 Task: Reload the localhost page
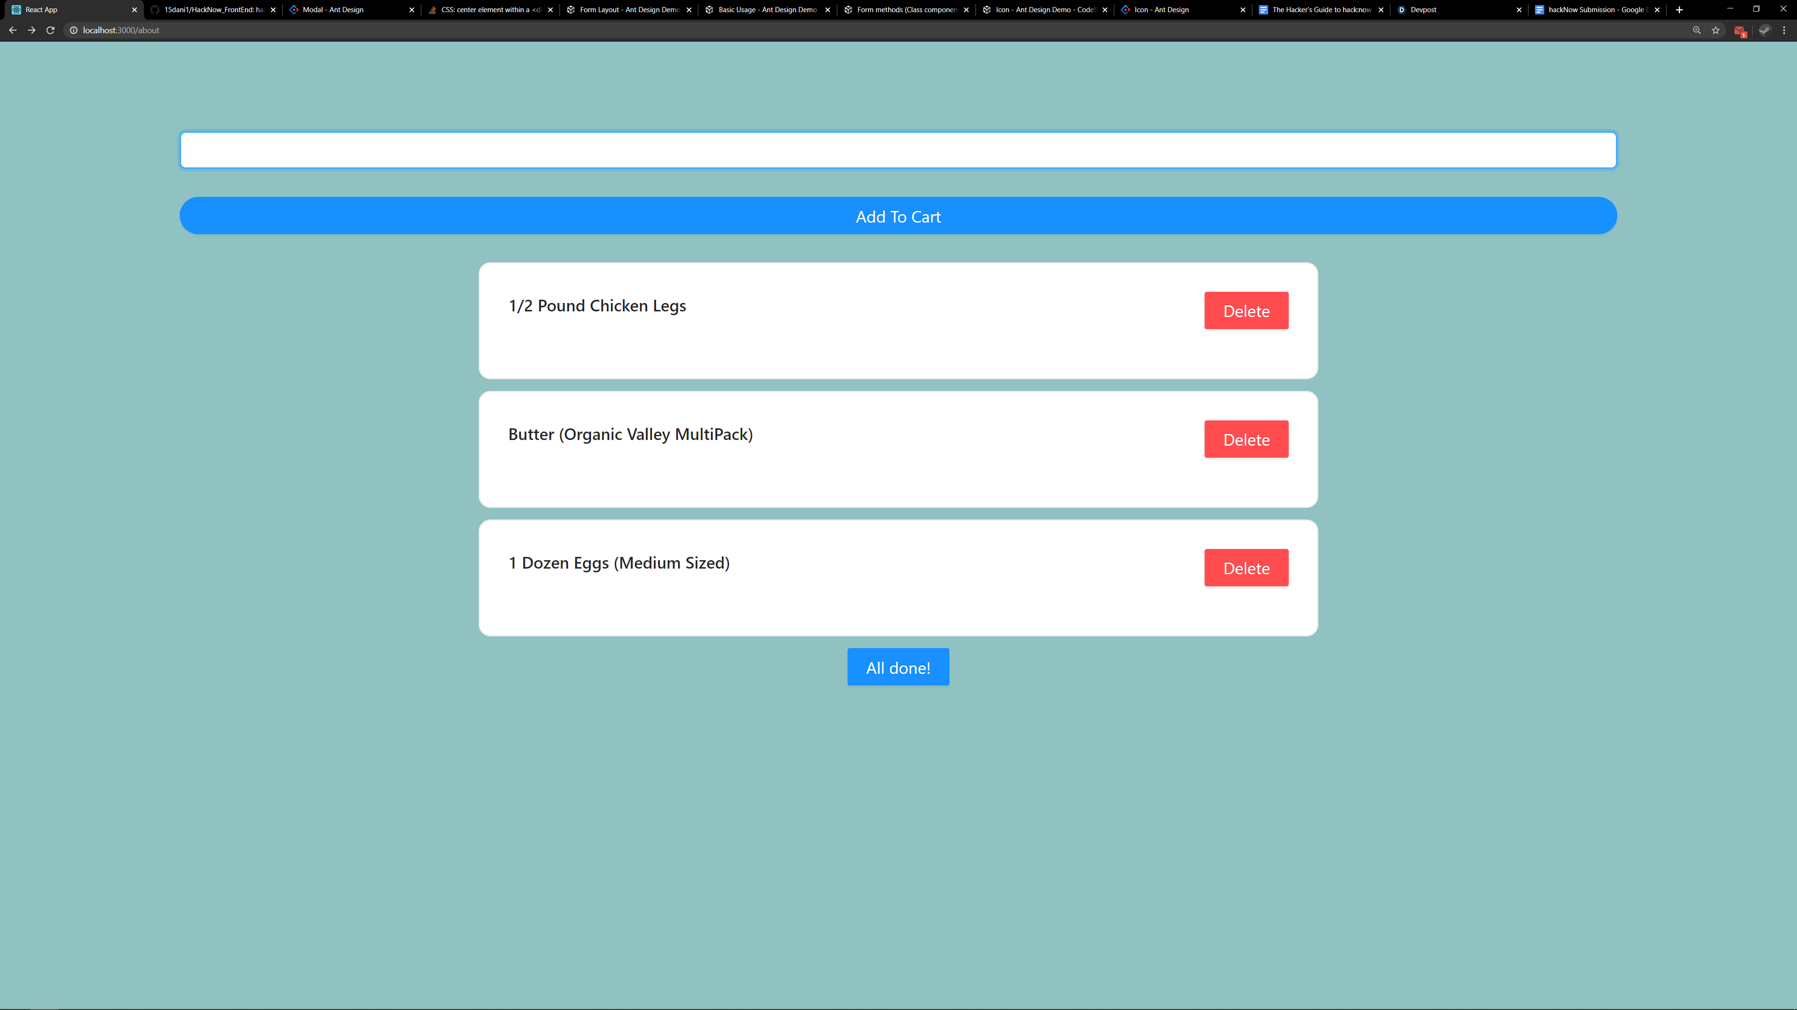(50, 30)
